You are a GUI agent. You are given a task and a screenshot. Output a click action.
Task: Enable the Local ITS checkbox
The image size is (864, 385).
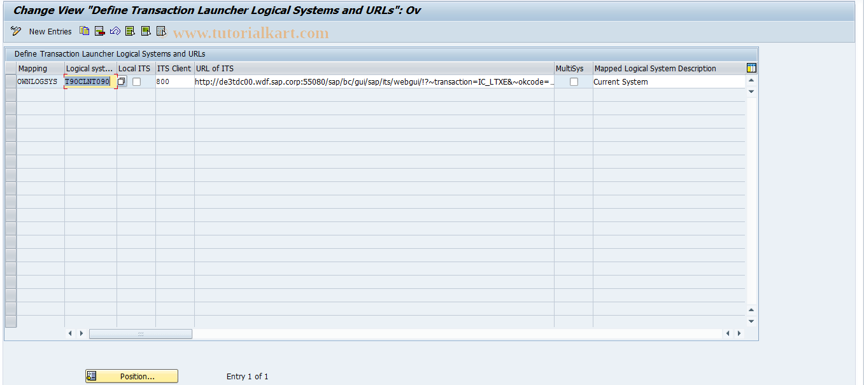point(136,81)
